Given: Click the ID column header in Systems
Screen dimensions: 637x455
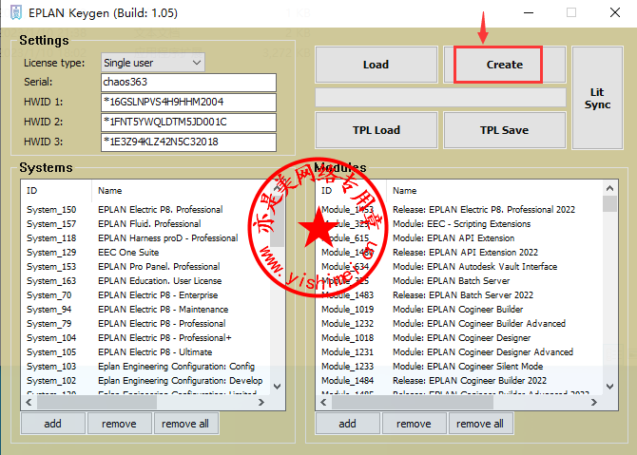Looking at the screenshot, I should pyautogui.click(x=56, y=190).
